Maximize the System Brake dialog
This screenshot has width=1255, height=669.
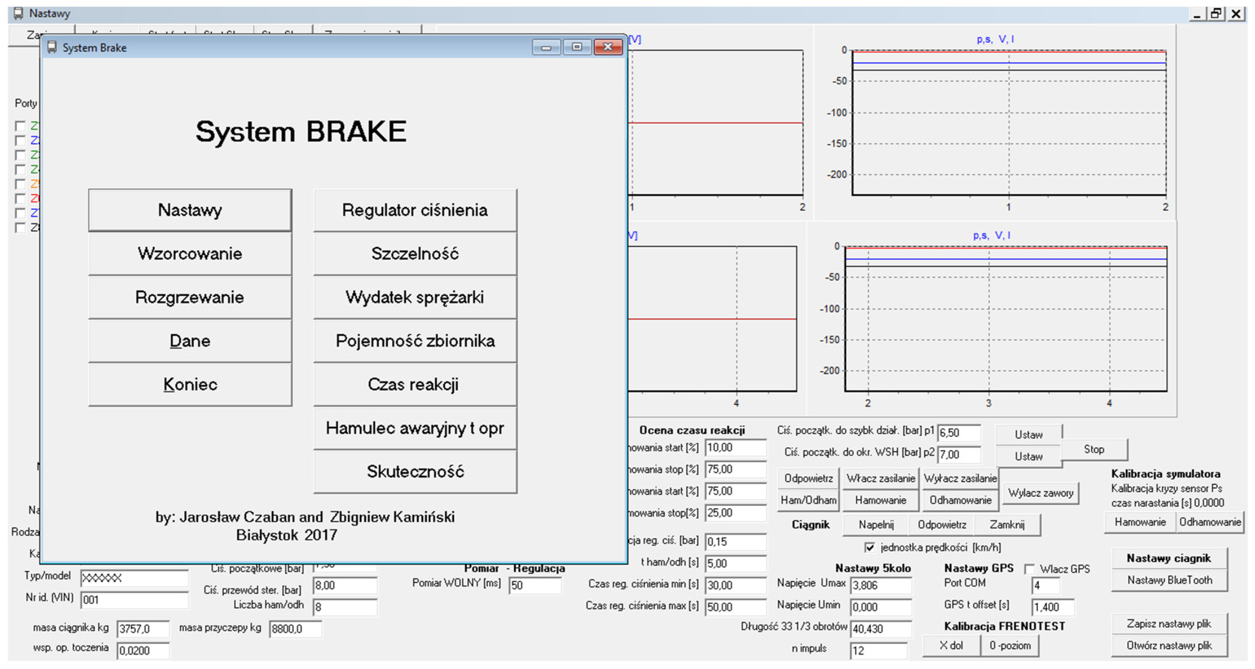point(577,47)
